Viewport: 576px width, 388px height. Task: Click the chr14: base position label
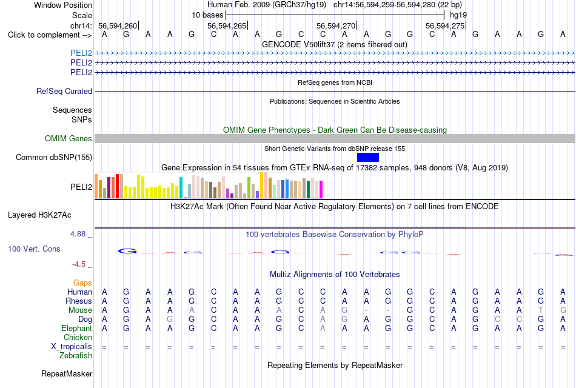coord(81,25)
